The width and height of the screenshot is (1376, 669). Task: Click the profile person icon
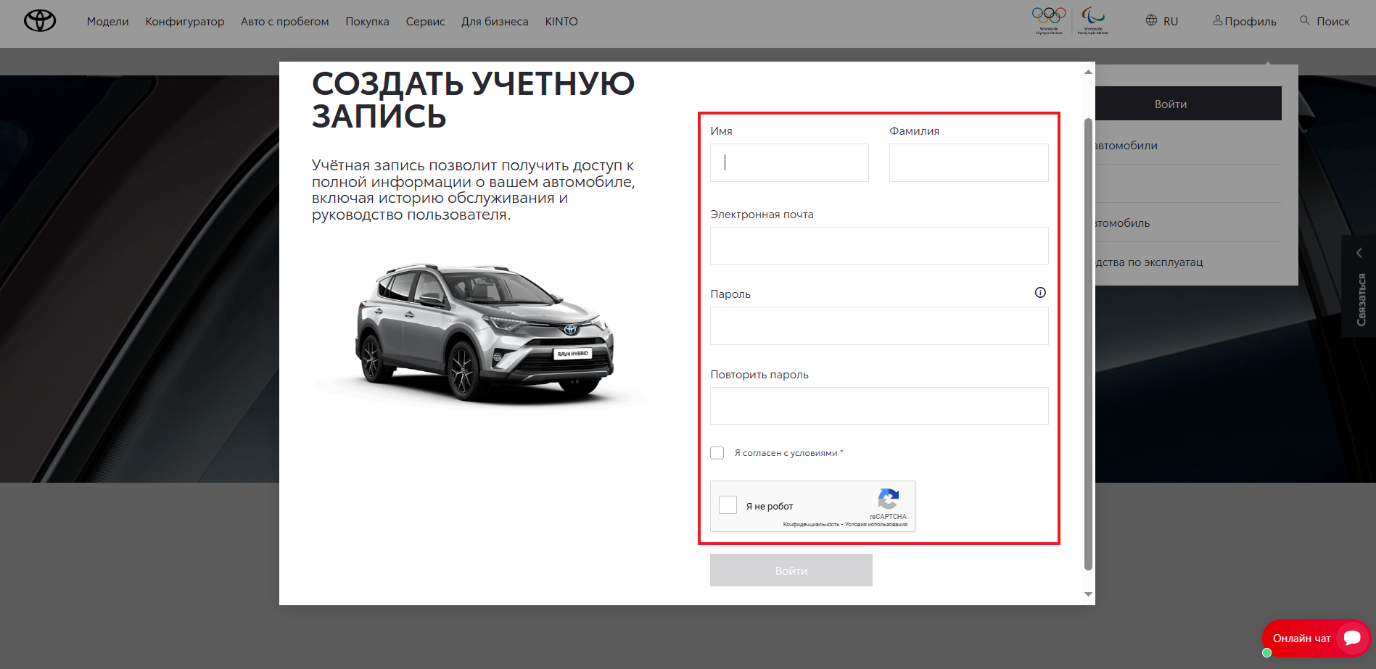click(1218, 20)
